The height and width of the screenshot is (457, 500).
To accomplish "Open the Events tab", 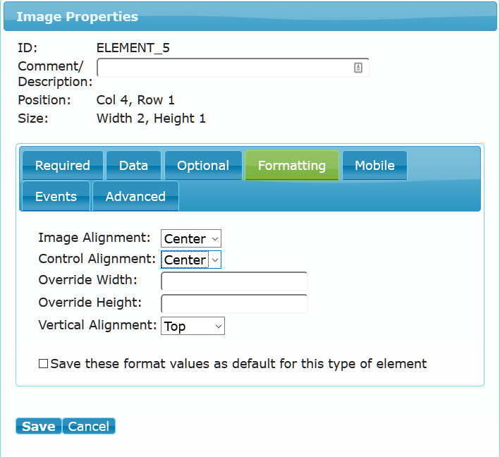I will [56, 196].
